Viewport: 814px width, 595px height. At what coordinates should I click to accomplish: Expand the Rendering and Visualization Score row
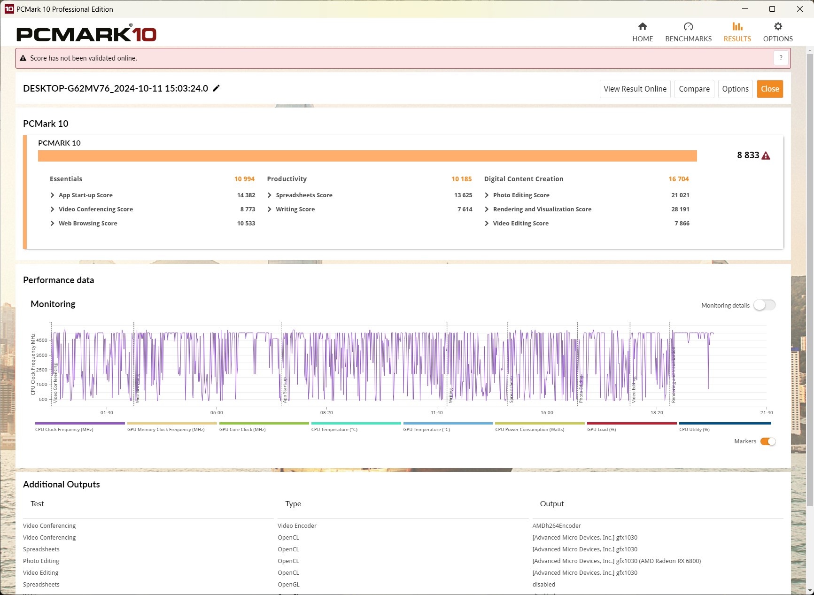[x=487, y=209]
